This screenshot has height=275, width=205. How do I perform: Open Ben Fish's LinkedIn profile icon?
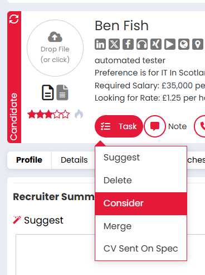100,44
